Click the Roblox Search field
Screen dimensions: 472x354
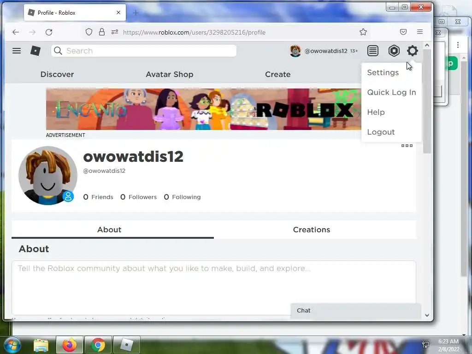pos(144,51)
